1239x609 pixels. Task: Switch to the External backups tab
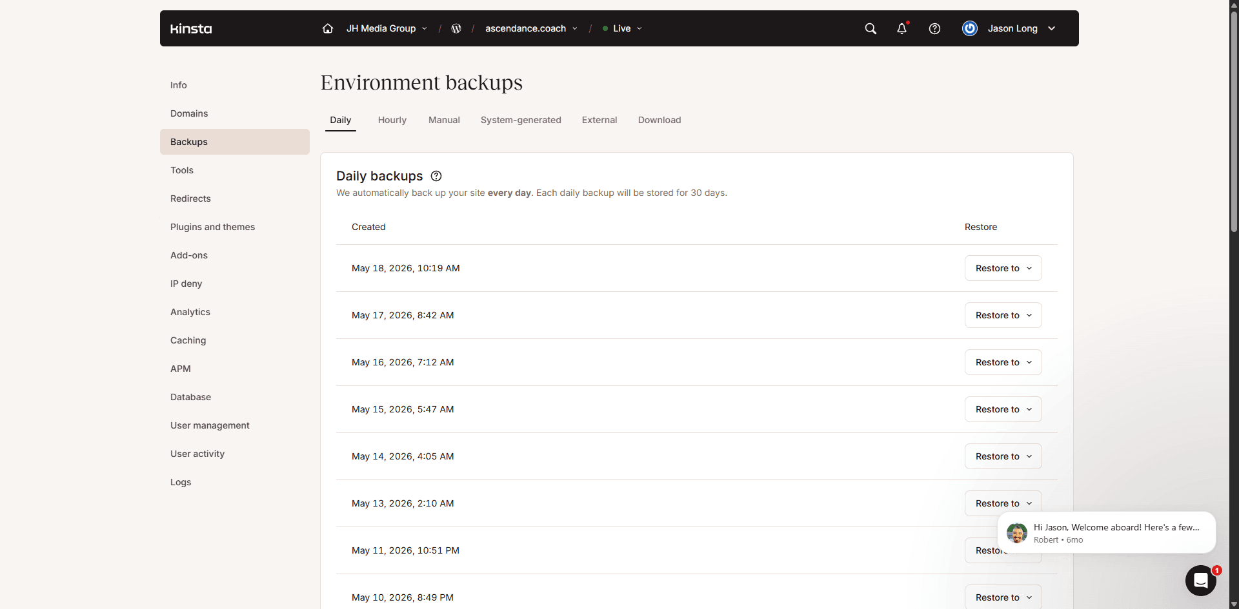click(599, 120)
